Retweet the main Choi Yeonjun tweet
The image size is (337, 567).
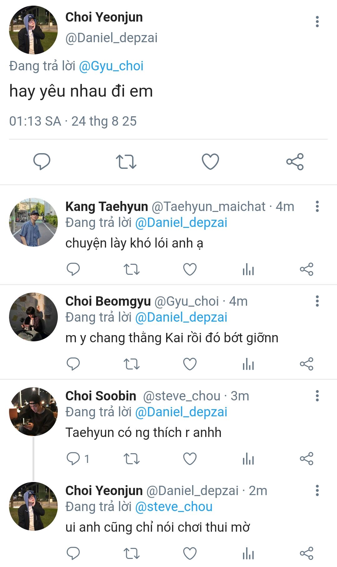click(126, 162)
